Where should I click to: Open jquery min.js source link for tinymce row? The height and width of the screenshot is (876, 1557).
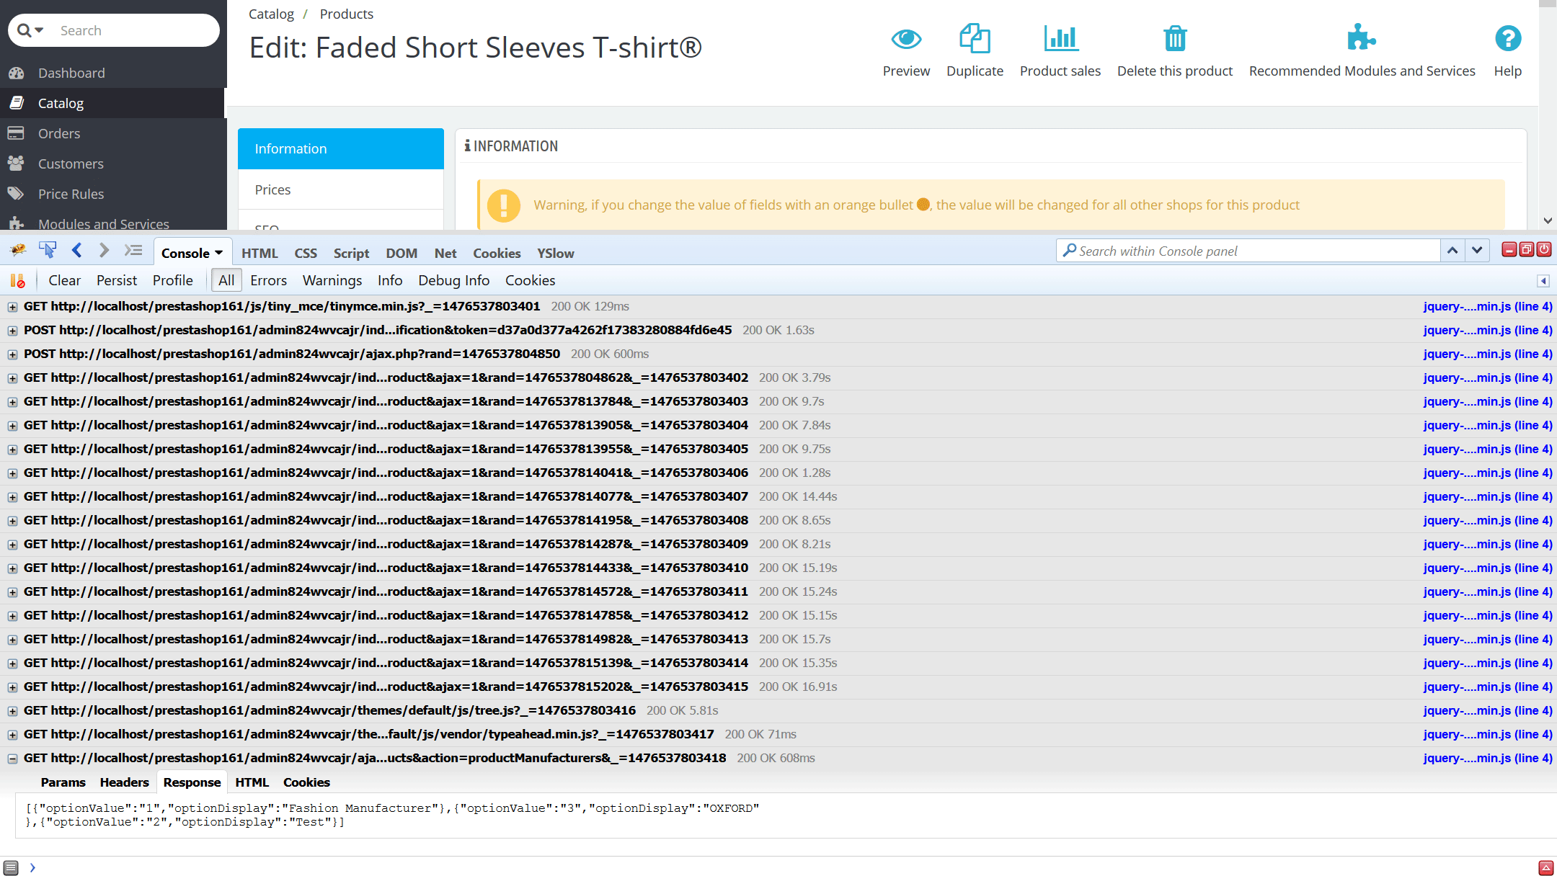click(1488, 306)
